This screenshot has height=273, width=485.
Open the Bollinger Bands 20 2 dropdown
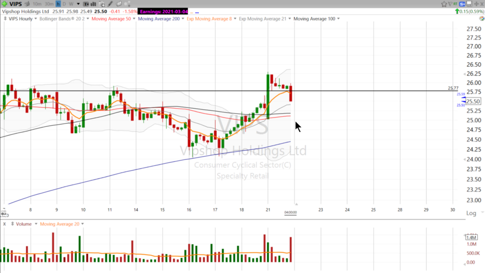coord(88,19)
